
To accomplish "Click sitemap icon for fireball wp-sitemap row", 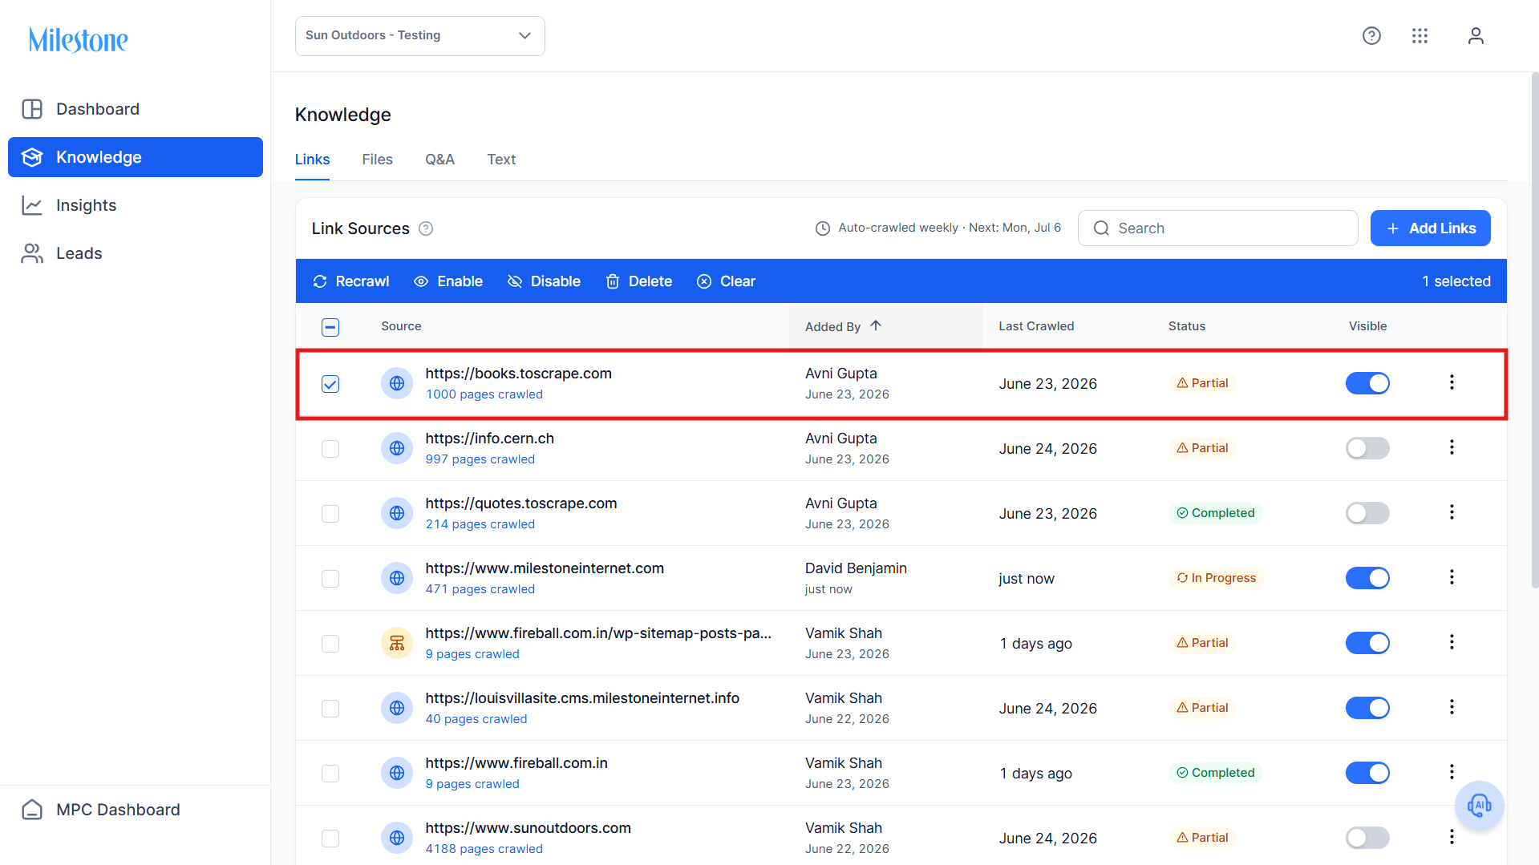I will (x=397, y=643).
